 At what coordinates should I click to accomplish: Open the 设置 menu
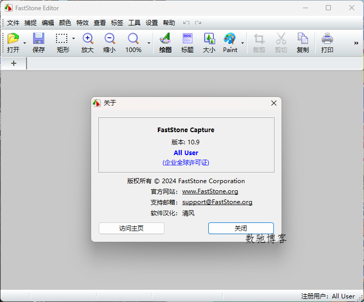152,23
